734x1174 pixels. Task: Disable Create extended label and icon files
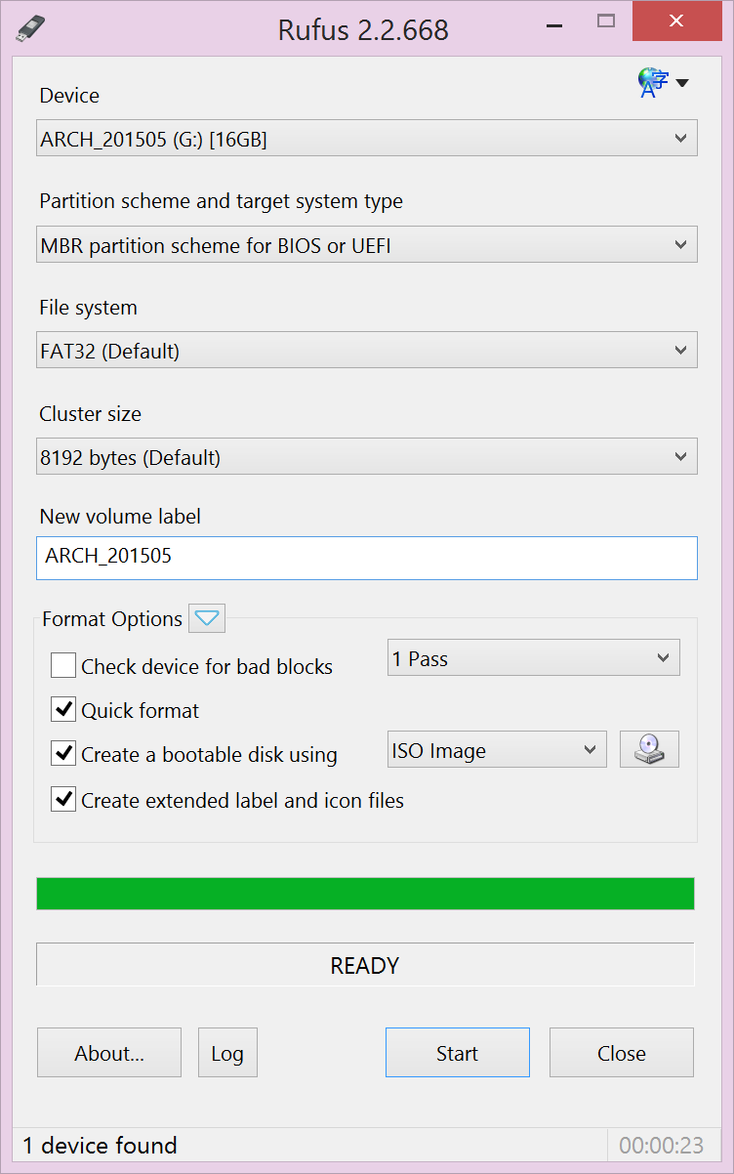pos(63,800)
